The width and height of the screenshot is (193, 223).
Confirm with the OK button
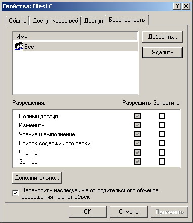(87, 212)
